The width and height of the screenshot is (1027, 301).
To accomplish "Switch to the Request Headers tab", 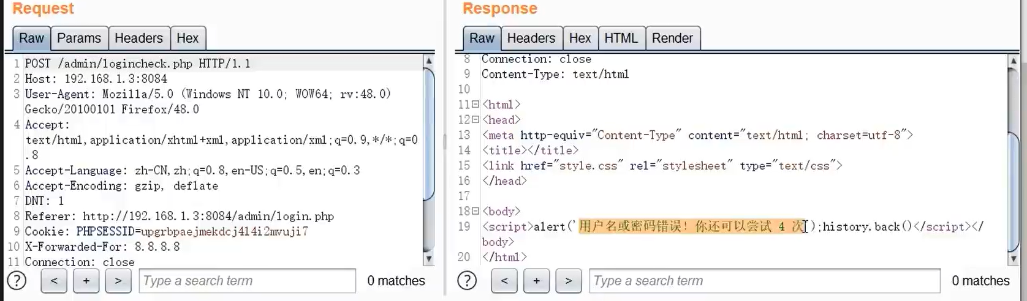I will 139,38.
